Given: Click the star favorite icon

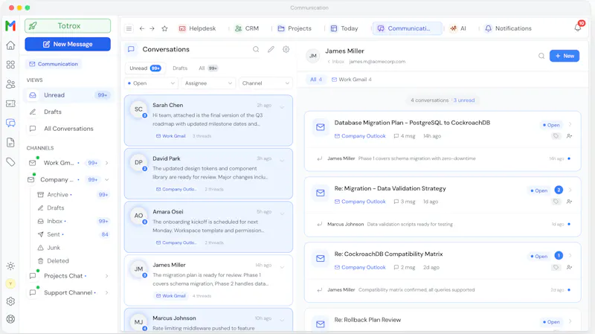Looking at the screenshot, I should pos(164,28).
